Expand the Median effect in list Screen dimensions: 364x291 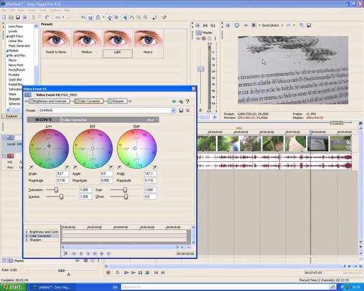7,51
